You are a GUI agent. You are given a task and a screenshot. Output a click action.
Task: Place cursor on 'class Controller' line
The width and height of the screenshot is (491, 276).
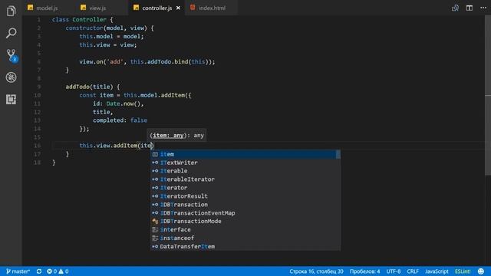(x=83, y=20)
